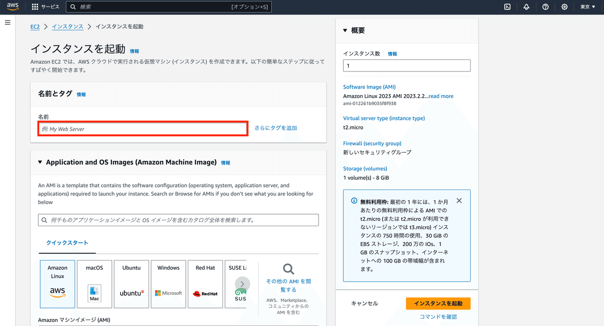Click the t2.micro instance type value
The width and height of the screenshot is (604, 326).
pyautogui.click(x=353, y=127)
